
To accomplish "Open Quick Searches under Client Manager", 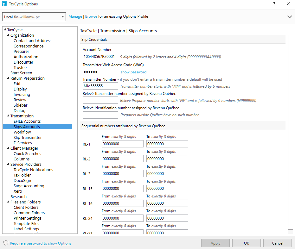I will pos(27,154).
